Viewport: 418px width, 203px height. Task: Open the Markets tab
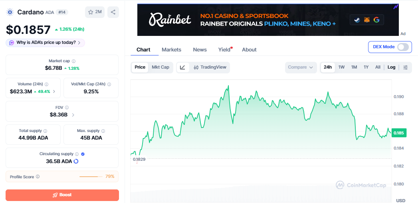pos(171,50)
